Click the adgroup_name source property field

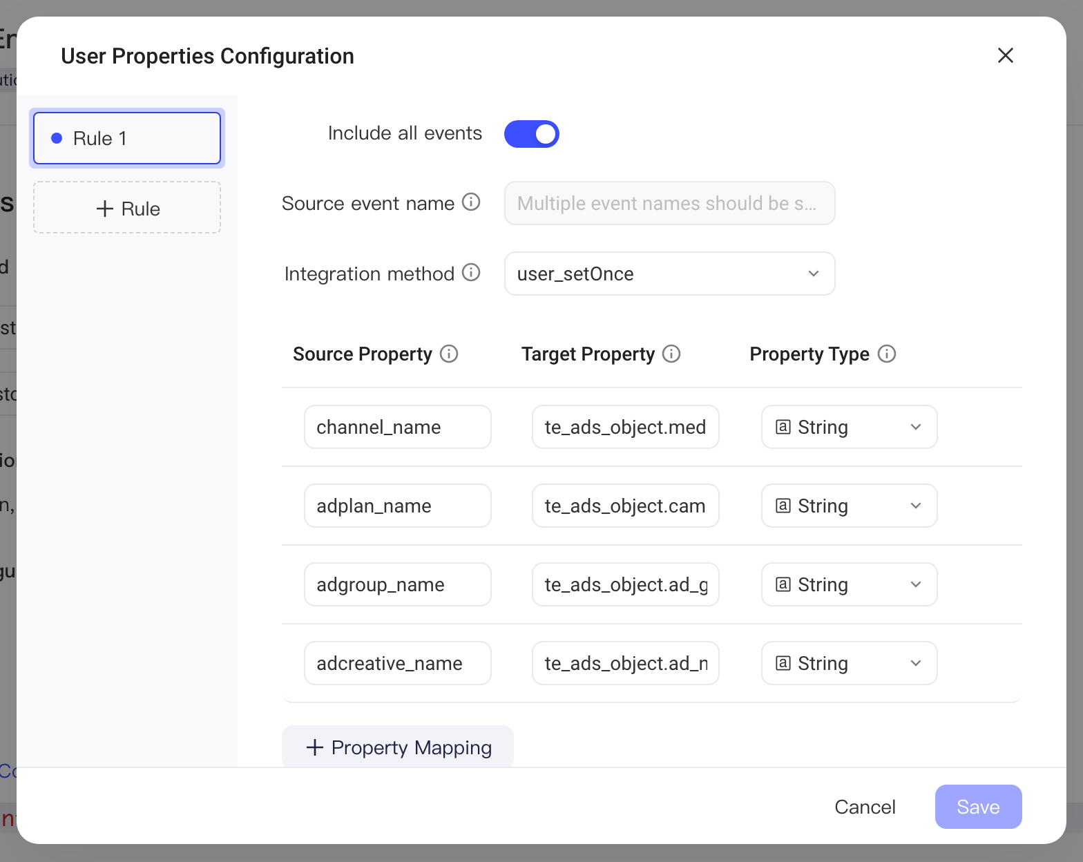tap(398, 584)
